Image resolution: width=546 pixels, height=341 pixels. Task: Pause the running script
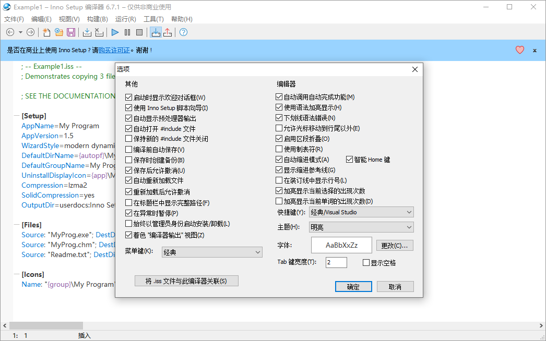pyautogui.click(x=127, y=32)
